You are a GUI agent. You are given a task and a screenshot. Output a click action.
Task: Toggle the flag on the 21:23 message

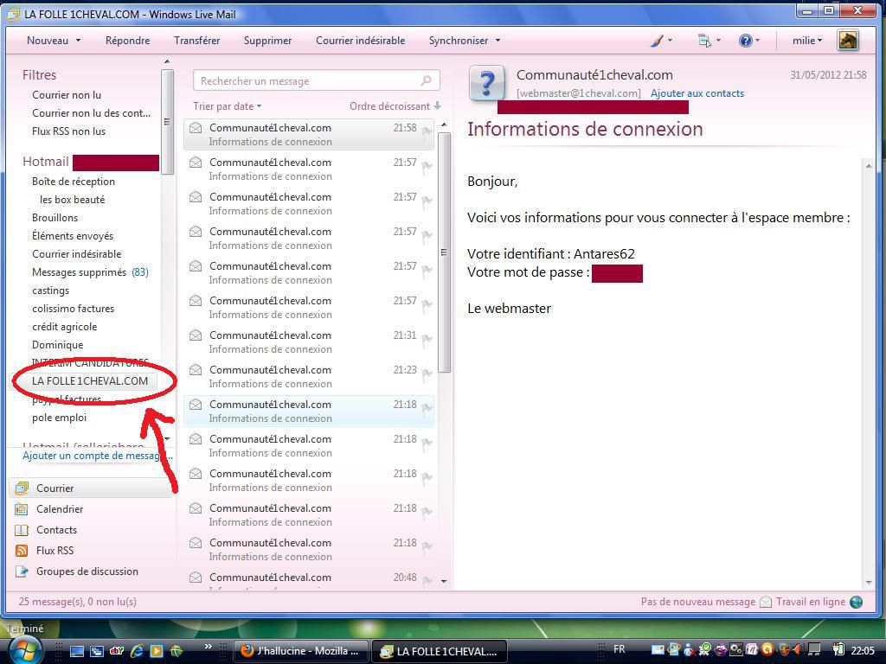click(427, 373)
